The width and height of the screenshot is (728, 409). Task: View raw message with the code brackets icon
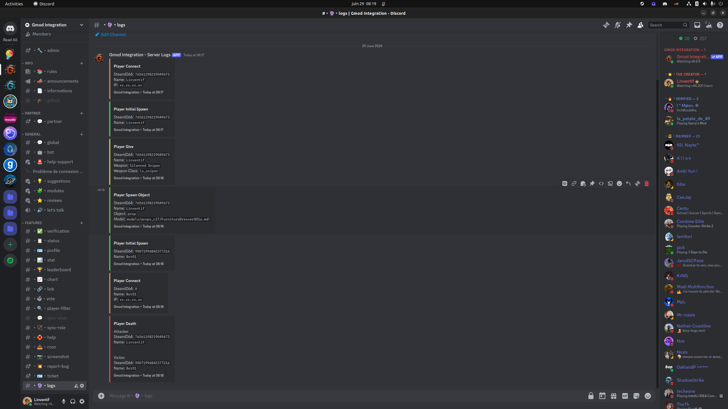(x=601, y=183)
